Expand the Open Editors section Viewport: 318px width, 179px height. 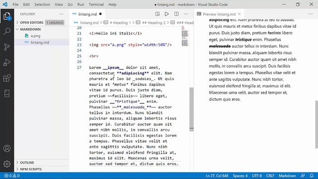pos(31,22)
